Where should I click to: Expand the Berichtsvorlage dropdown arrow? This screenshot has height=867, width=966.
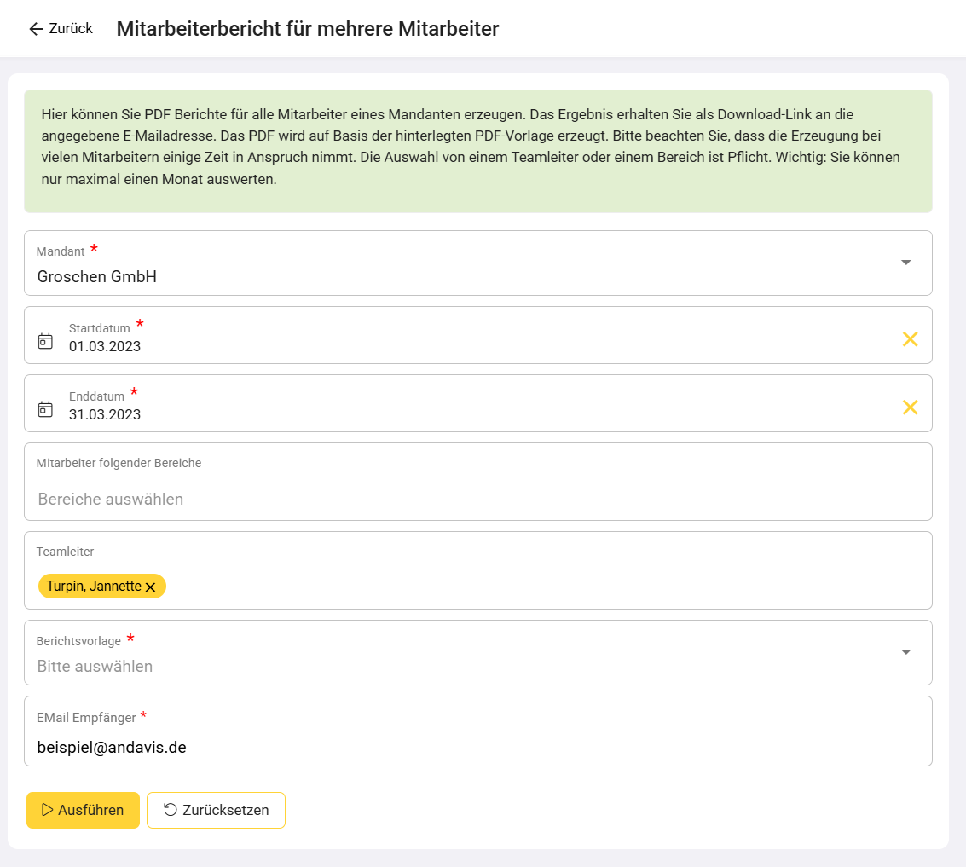pyautogui.click(x=905, y=652)
